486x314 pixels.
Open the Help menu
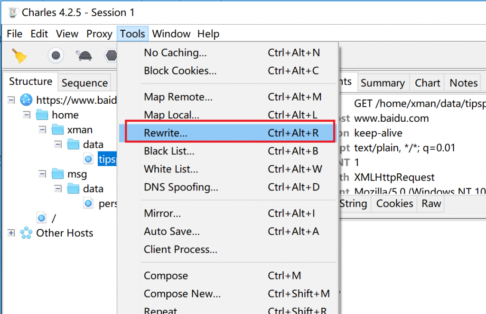click(208, 34)
